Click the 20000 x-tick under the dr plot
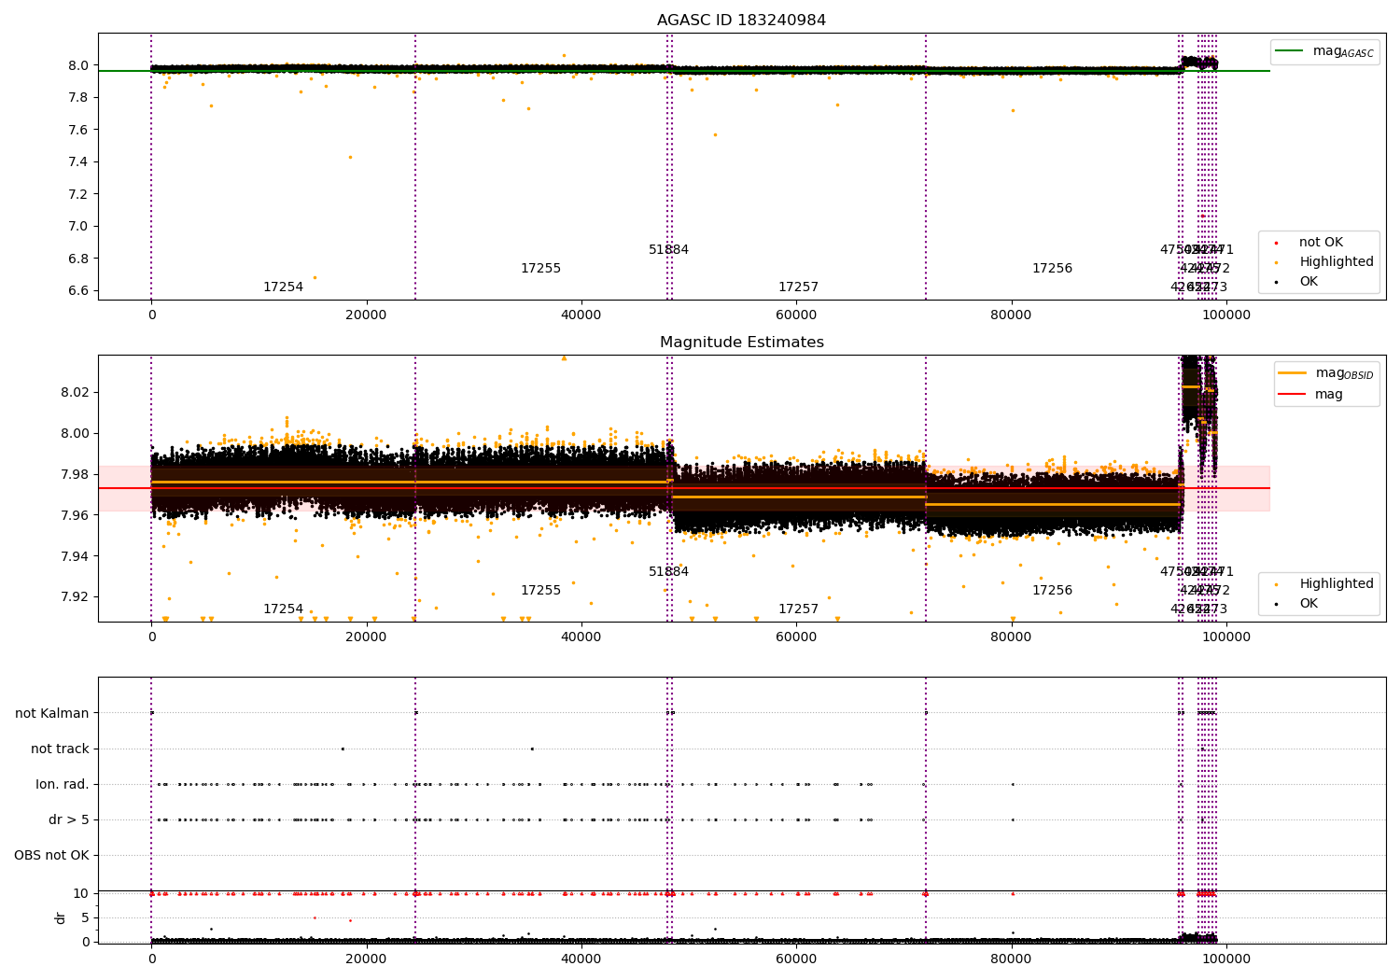 point(366,959)
